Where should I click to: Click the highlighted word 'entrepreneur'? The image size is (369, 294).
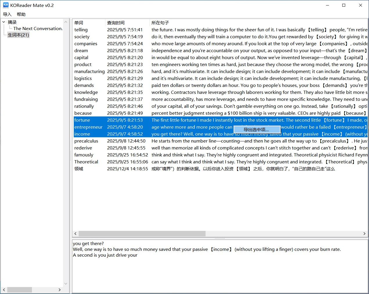tap(88, 127)
